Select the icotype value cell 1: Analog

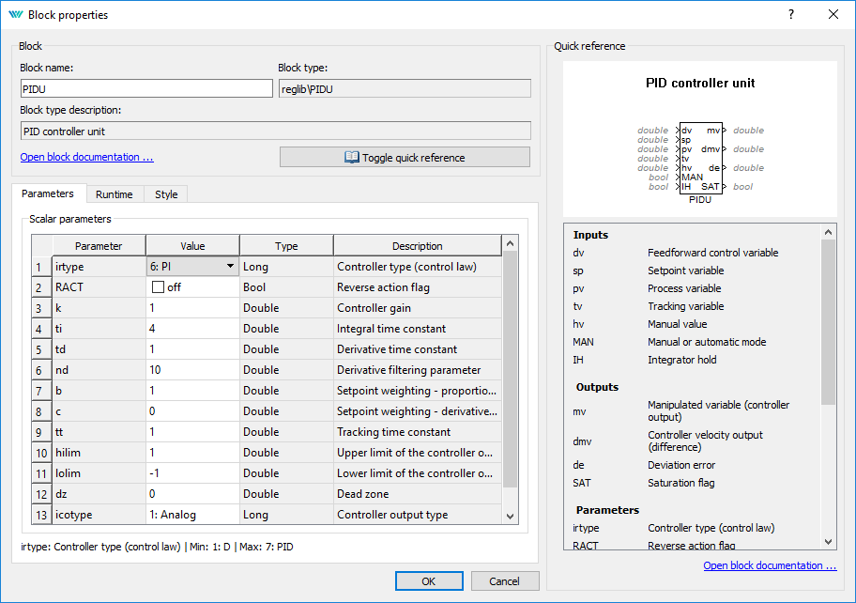point(192,515)
